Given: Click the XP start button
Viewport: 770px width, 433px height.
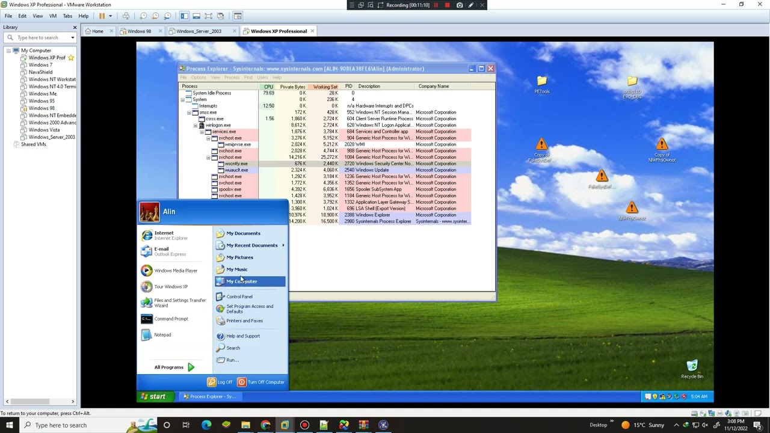Looking at the screenshot, I should (157, 396).
